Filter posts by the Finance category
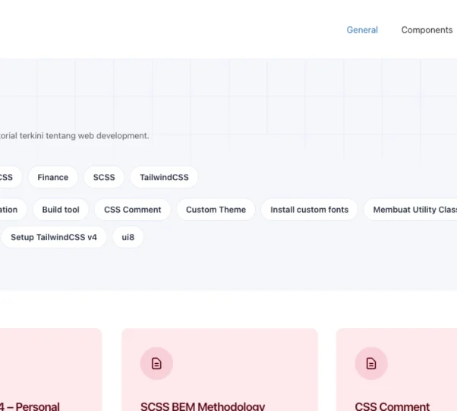Screen dimensions: 457x411 click(52, 177)
